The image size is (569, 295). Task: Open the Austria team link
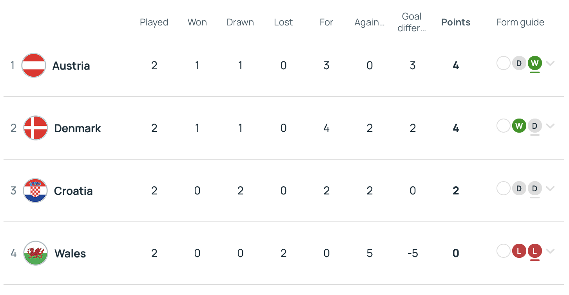point(71,66)
